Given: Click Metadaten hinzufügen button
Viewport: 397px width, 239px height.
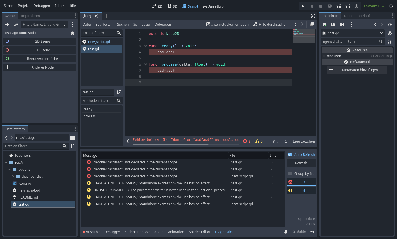Looking at the screenshot, I should (357, 70).
